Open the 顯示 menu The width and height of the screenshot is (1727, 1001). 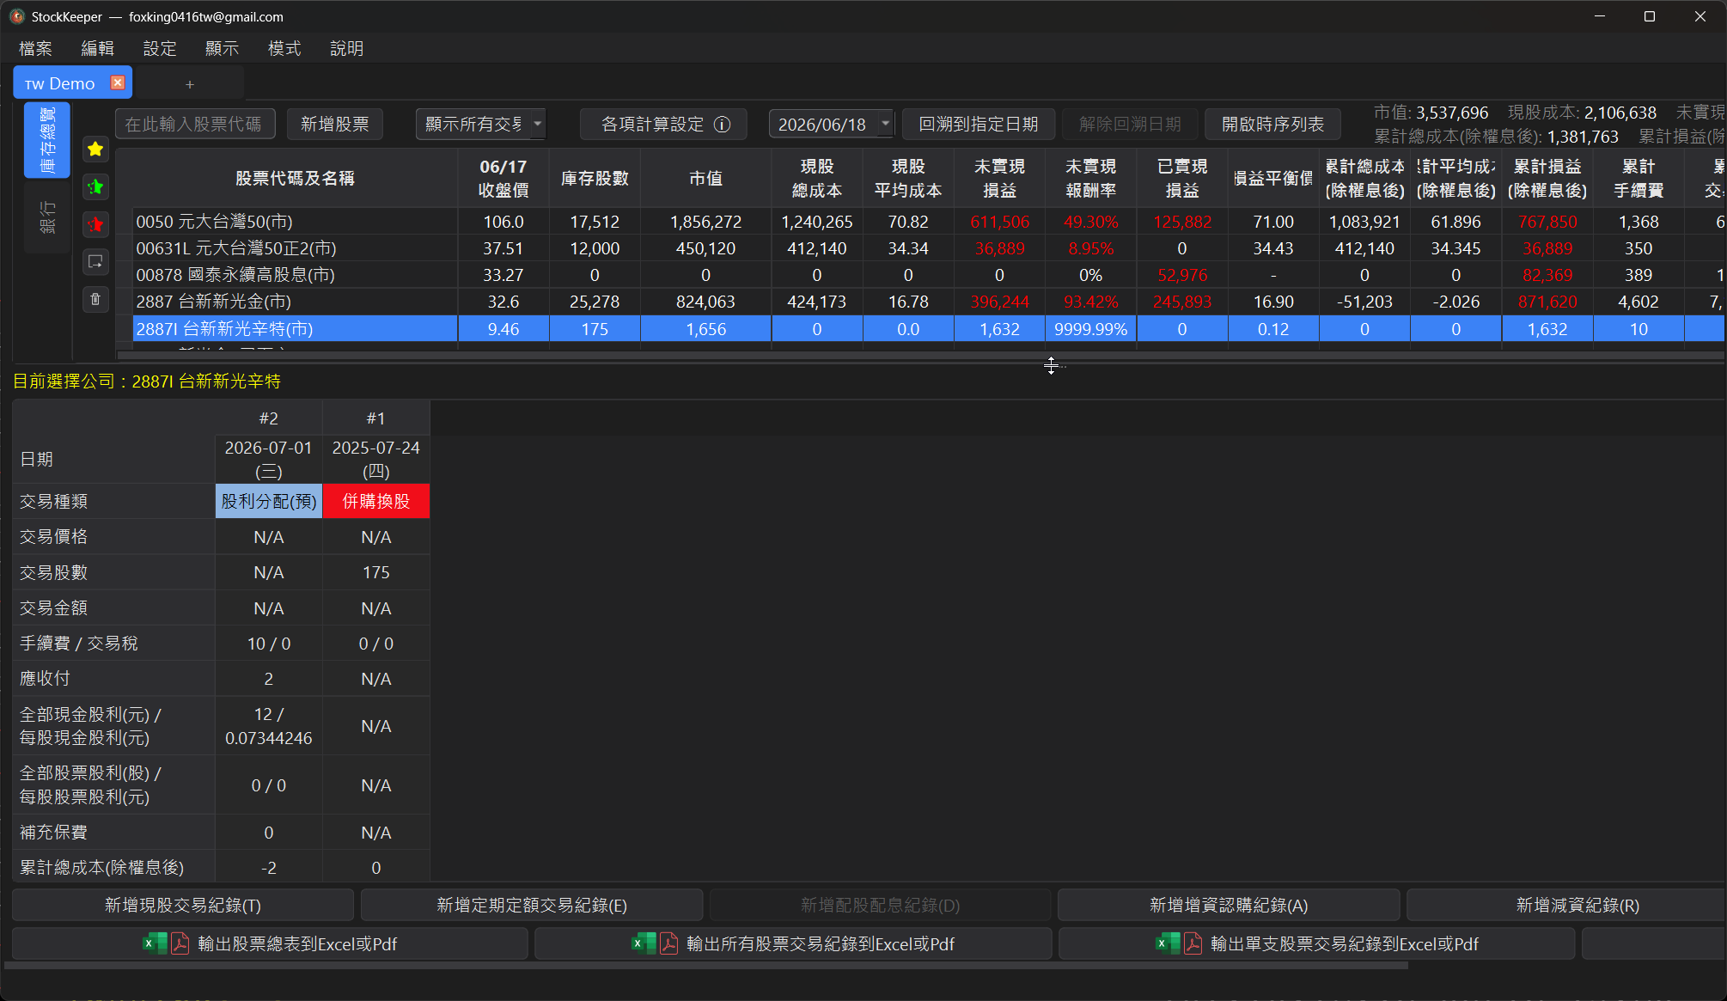point(222,48)
